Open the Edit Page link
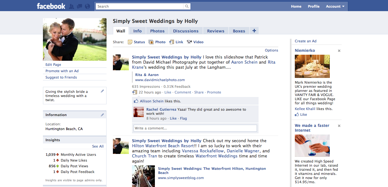The height and width of the screenshot is (187, 388). (x=53, y=65)
